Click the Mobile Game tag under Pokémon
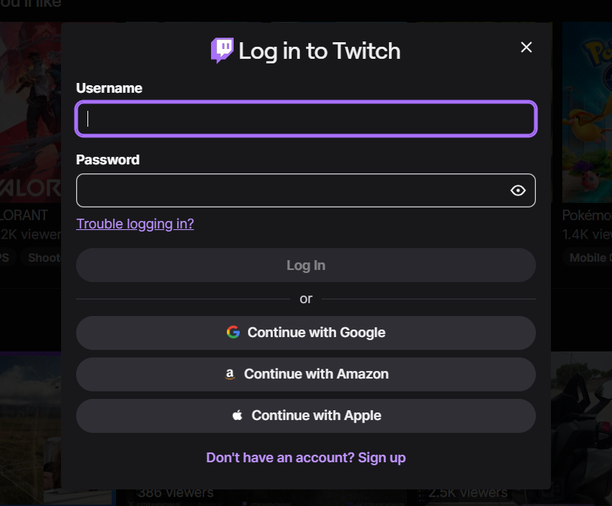Image resolution: width=612 pixels, height=506 pixels. click(588, 258)
